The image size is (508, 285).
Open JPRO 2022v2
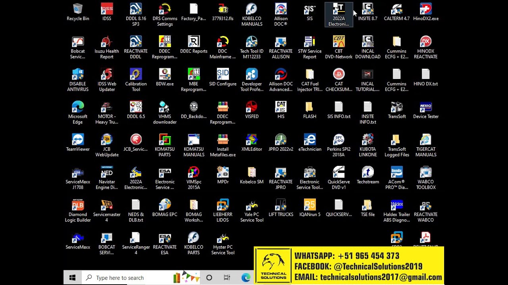pyautogui.click(x=281, y=143)
